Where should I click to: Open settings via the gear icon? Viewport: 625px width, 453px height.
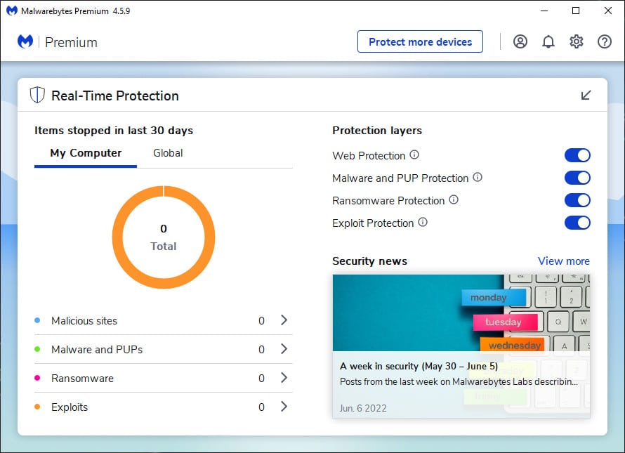coord(577,41)
